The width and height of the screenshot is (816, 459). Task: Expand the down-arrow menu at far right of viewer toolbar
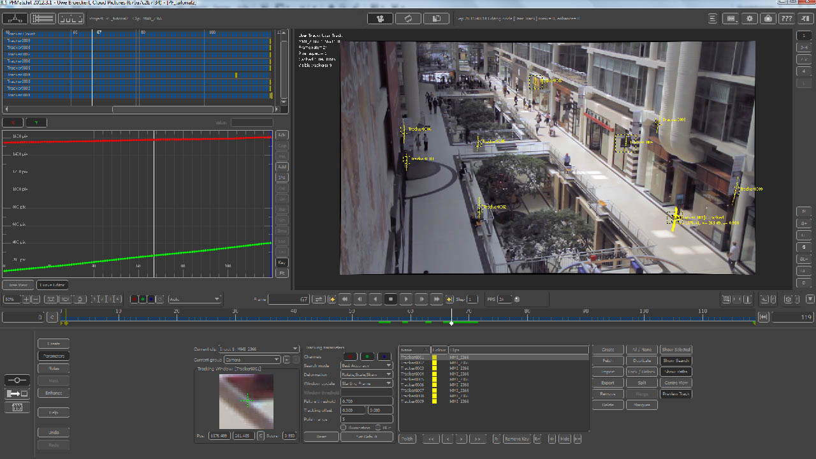click(810, 299)
